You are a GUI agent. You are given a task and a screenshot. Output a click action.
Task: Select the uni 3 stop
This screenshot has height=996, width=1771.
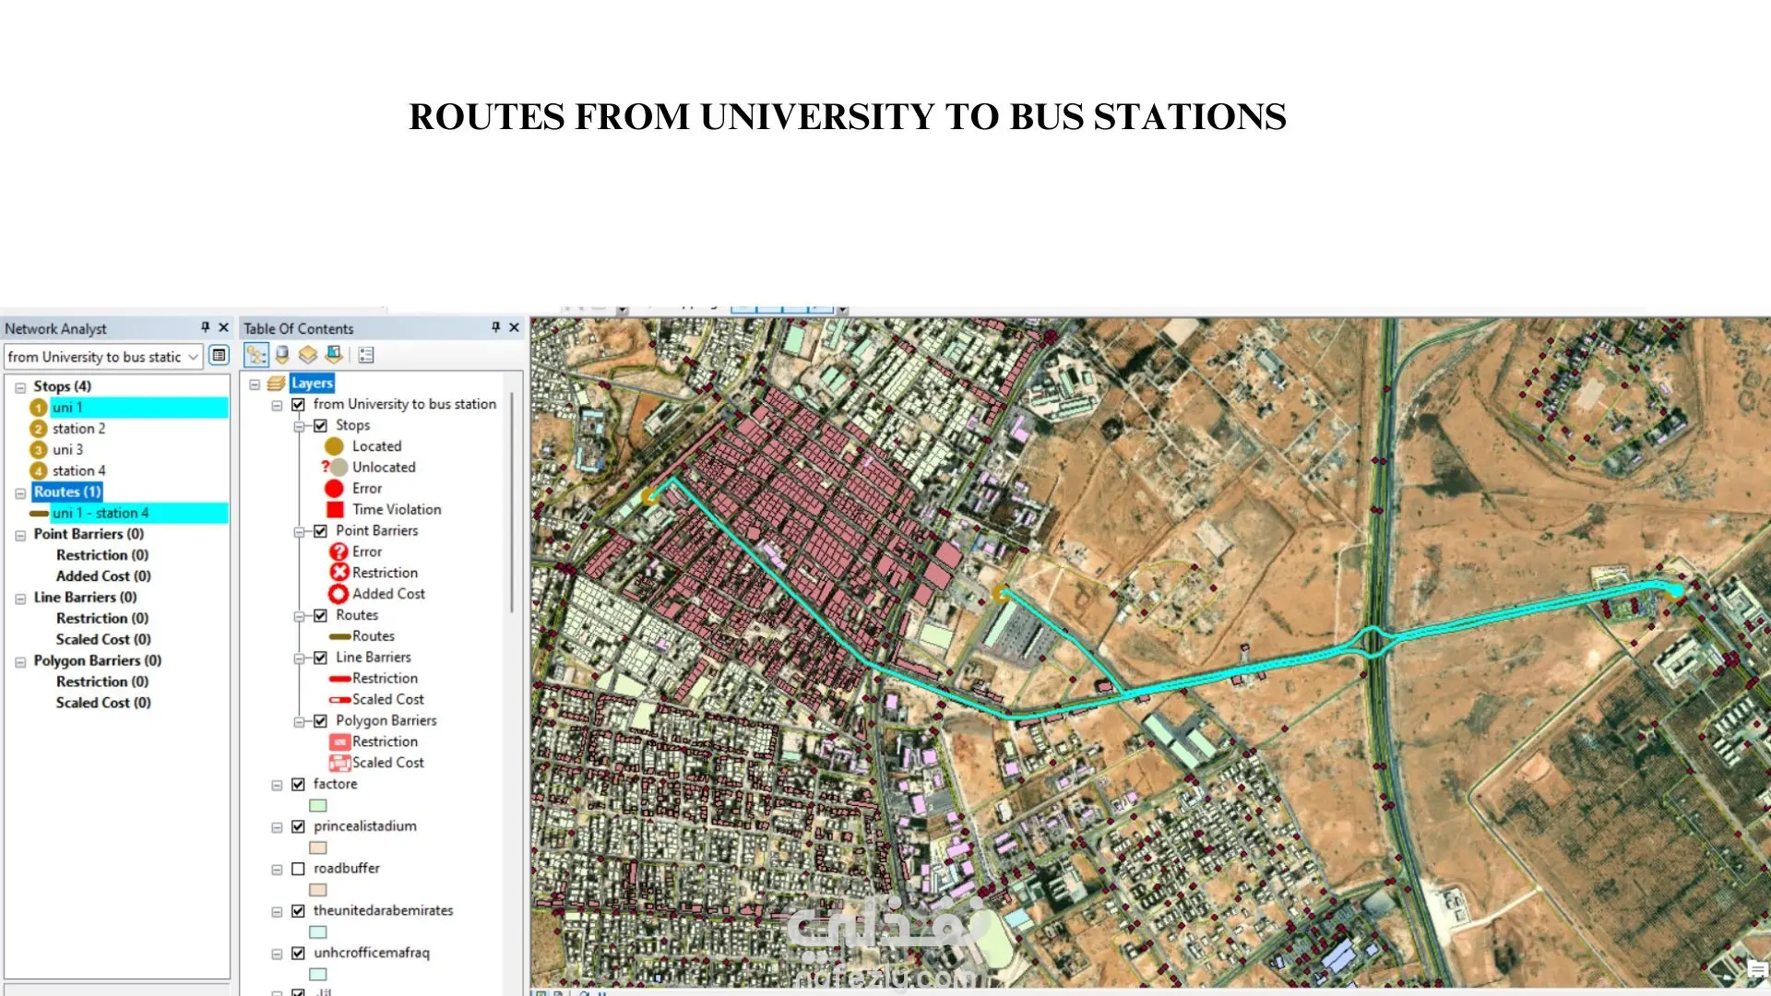[67, 450]
